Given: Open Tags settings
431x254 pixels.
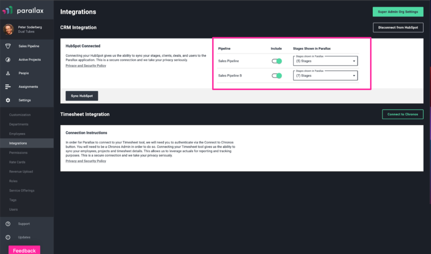Looking at the screenshot, I should pos(13,200).
